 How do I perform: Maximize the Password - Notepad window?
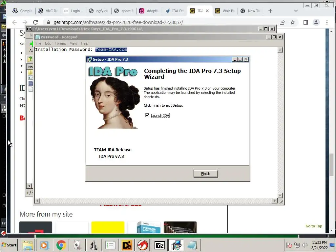(x=274, y=37)
